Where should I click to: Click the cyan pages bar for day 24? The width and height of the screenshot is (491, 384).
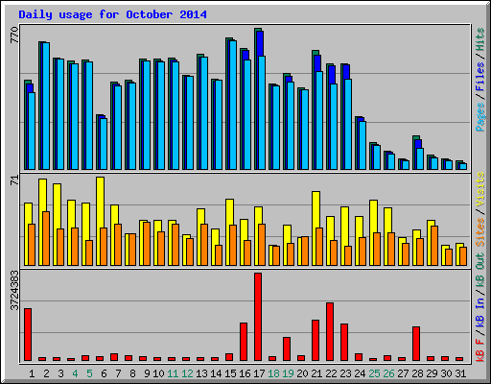pyautogui.click(x=362, y=145)
